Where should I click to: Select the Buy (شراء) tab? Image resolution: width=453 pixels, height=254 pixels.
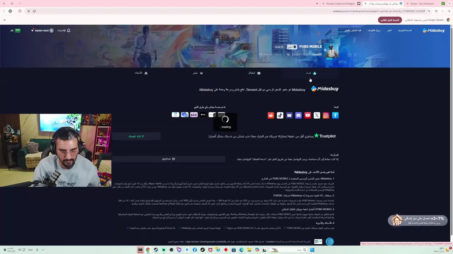310,73
